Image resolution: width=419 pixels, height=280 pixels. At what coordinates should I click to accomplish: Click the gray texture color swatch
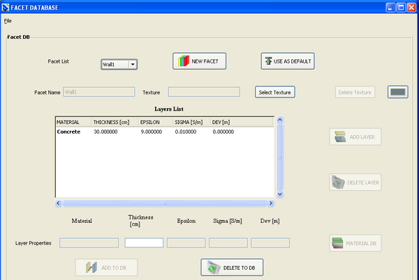tap(397, 92)
